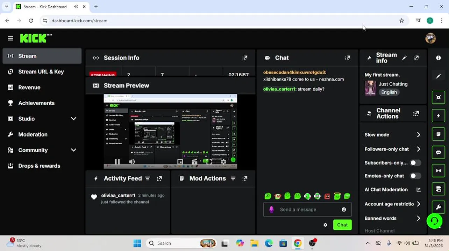Expand Account age restriction options
Viewport: 449px width, 251px height.
click(419, 204)
